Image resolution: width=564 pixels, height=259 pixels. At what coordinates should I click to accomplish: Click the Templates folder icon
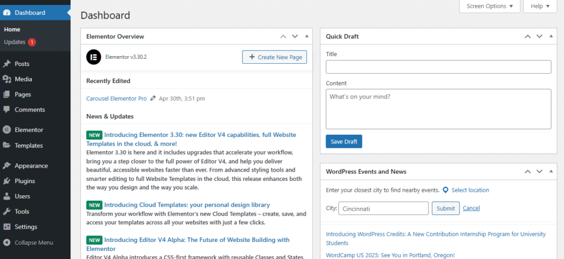point(7,146)
